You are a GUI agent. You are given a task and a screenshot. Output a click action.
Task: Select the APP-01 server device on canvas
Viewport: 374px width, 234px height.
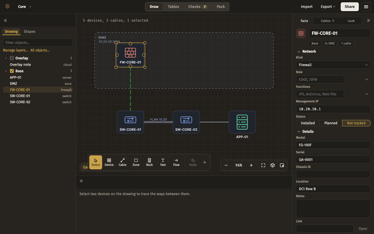pos(242,122)
